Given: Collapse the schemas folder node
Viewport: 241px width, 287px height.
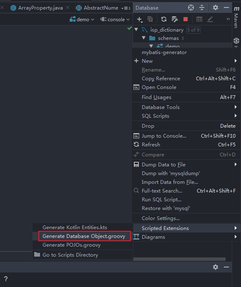Looking at the screenshot, I should pyautogui.click(x=144, y=38).
